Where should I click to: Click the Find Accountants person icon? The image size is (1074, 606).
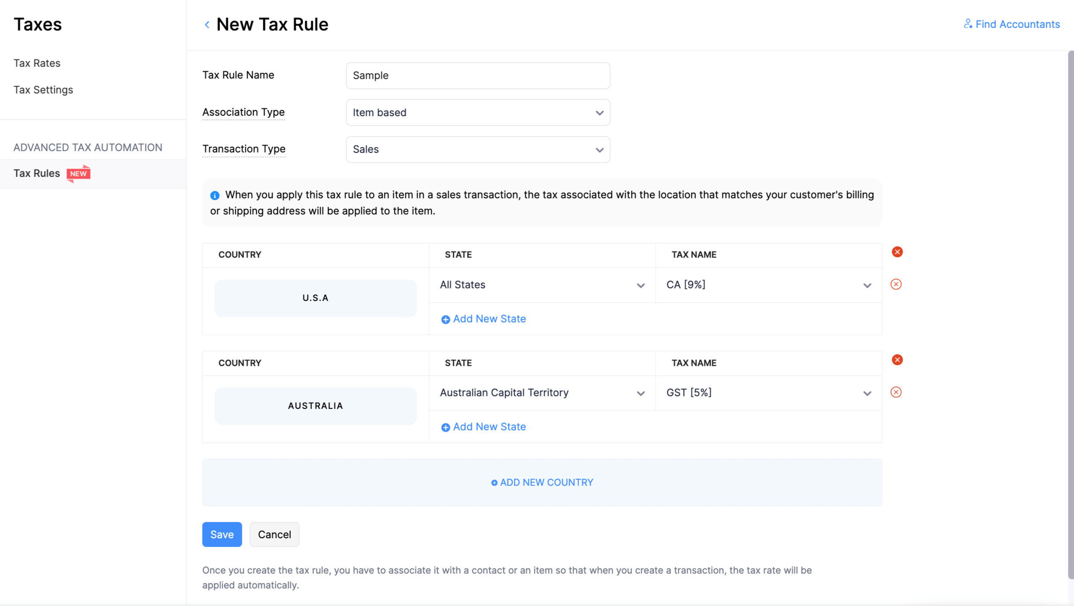pyautogui.click(x=968, y=24)
